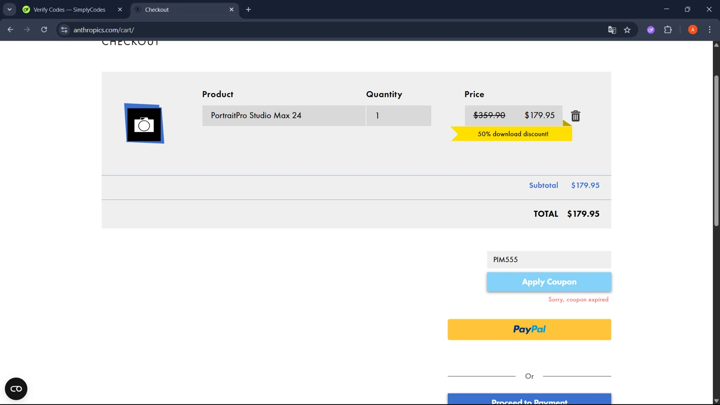Click the discounted $179.95 item price
The image size is (720, 405).
point(540,115)
